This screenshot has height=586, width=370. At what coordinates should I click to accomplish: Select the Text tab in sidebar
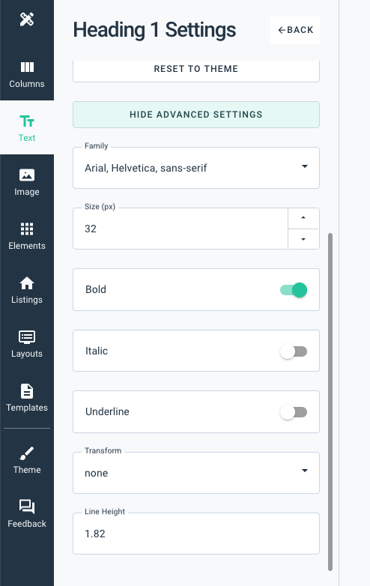tap(27, 127)
